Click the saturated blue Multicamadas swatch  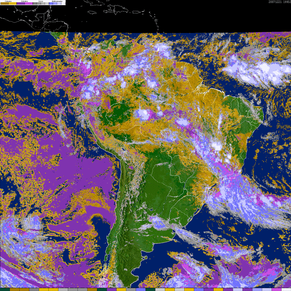point(51,4)
